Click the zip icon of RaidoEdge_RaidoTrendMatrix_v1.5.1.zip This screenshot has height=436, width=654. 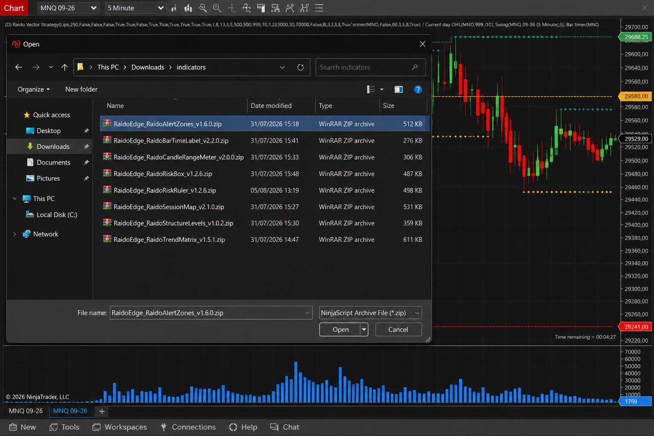pyautogui.click(x=107, y=239)
